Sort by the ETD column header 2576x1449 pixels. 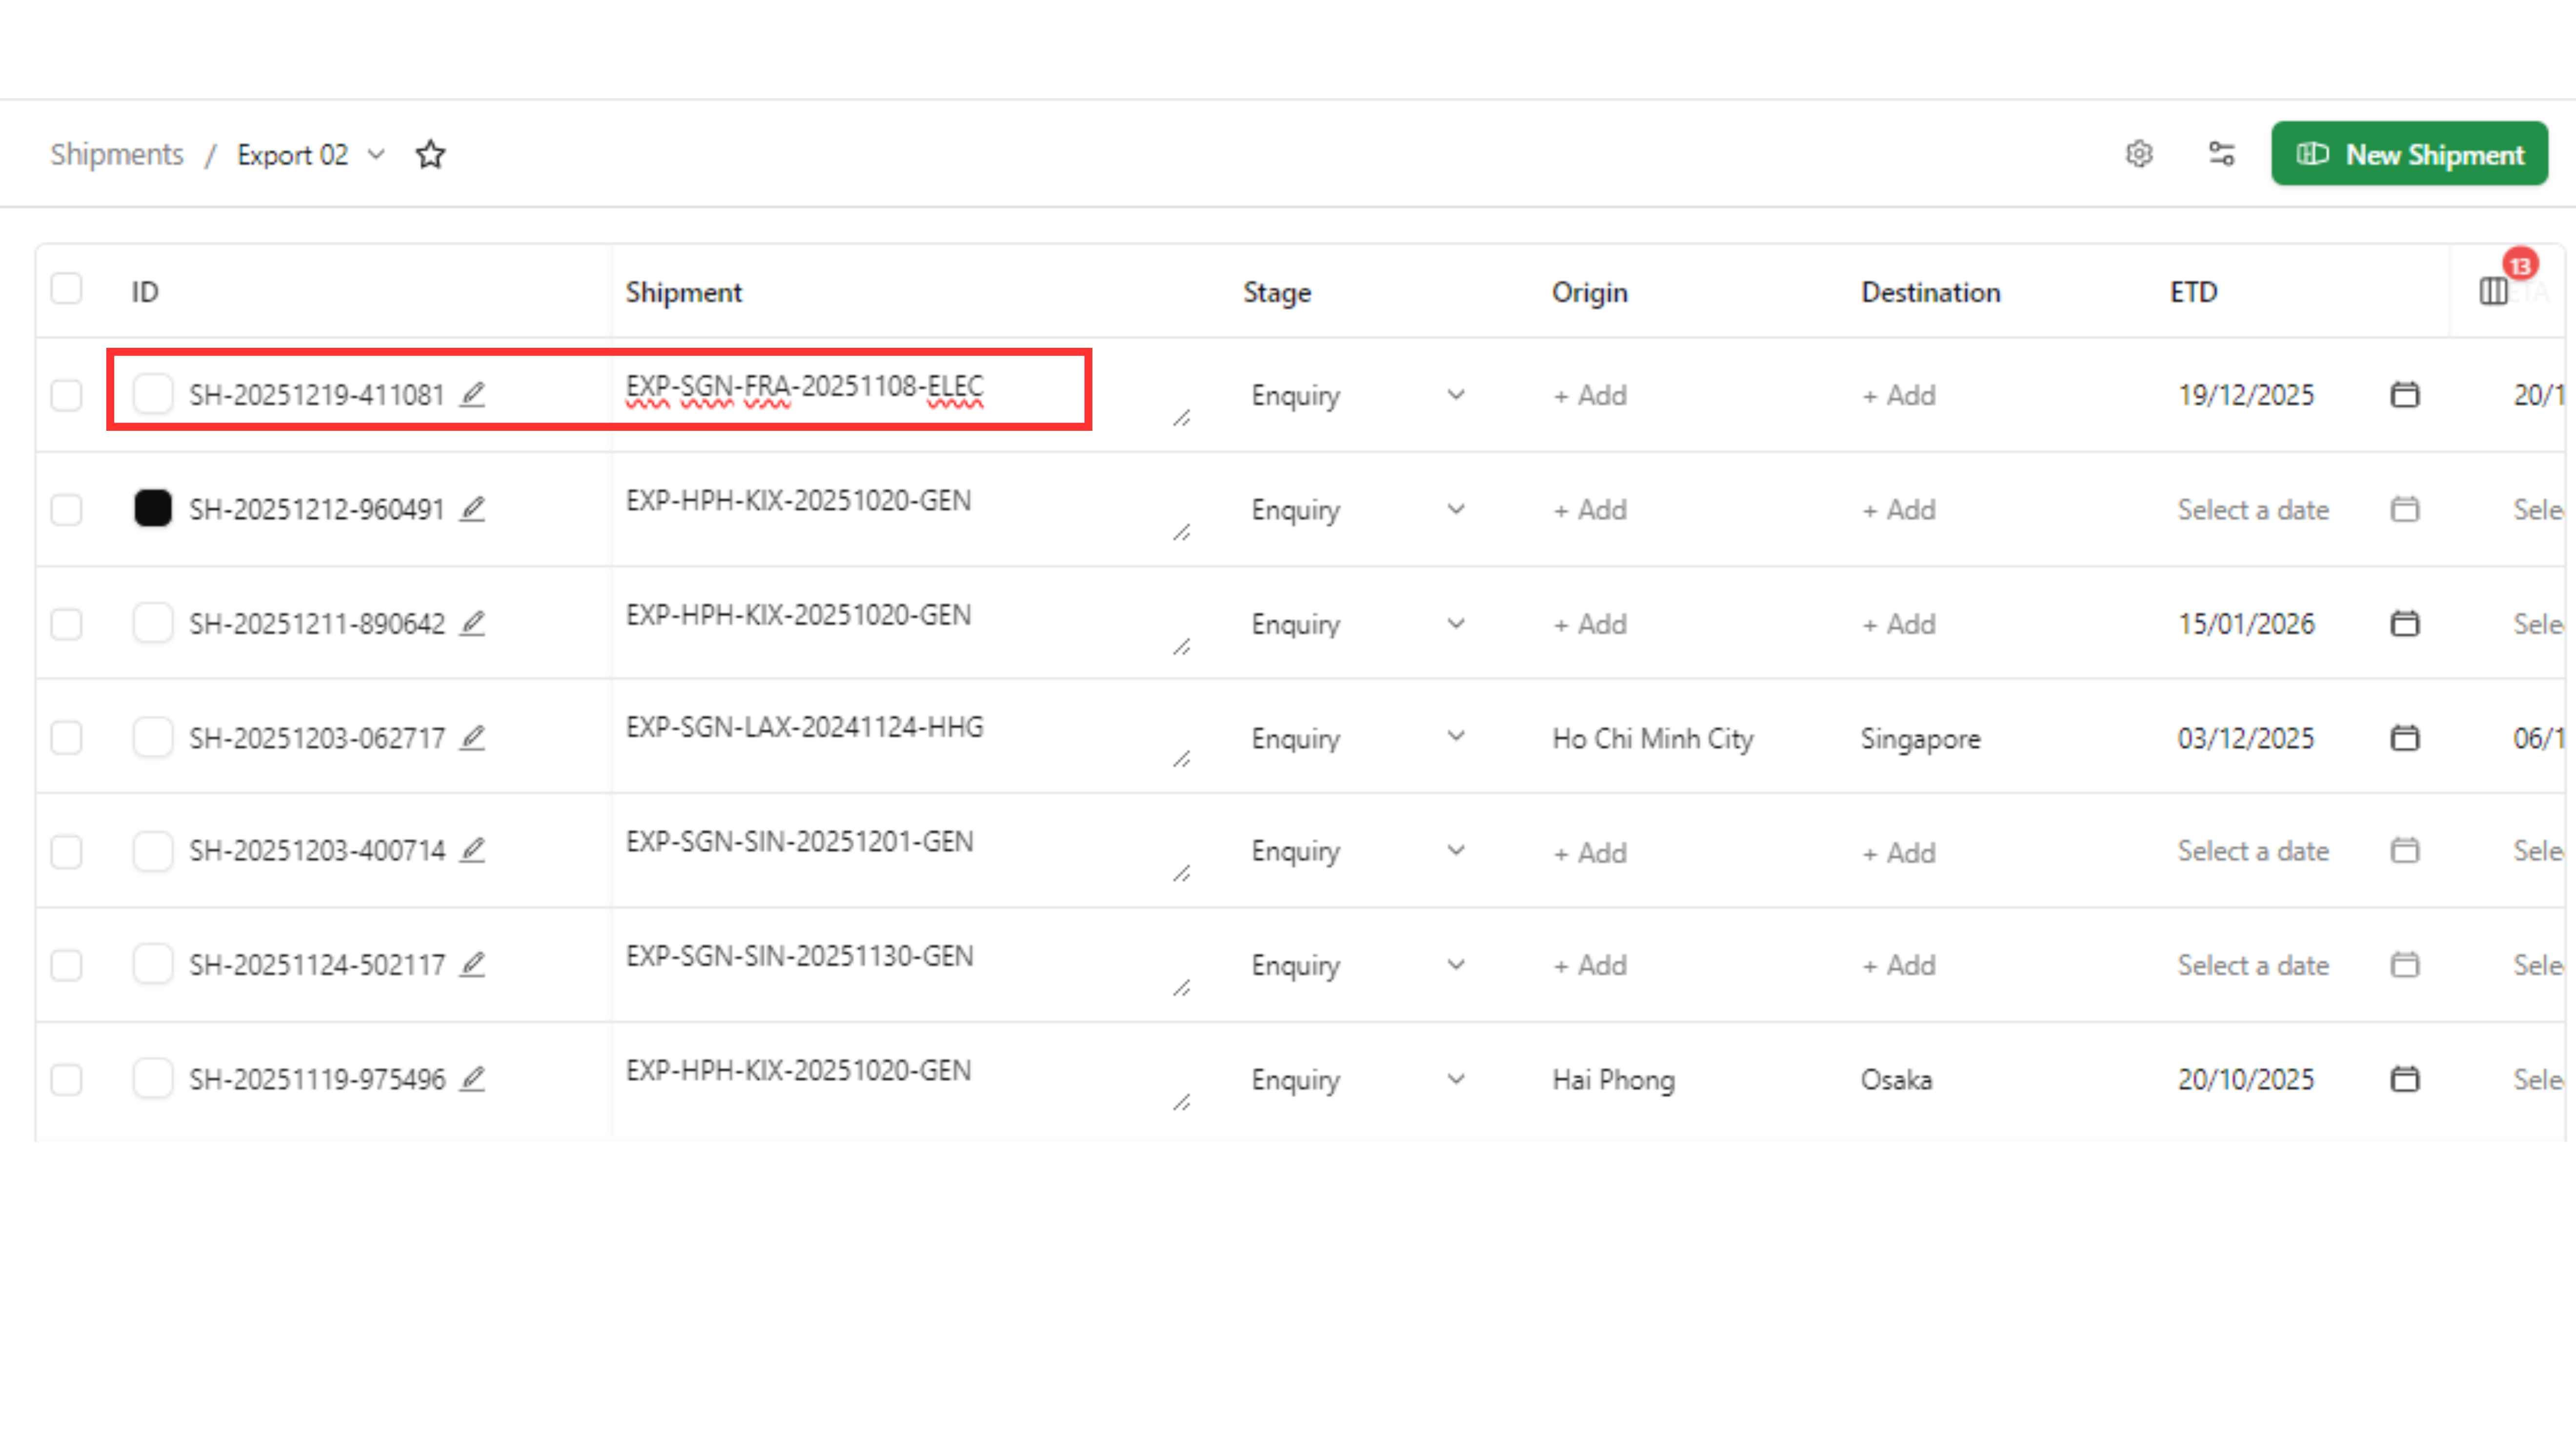click(x=2193, y=292)
